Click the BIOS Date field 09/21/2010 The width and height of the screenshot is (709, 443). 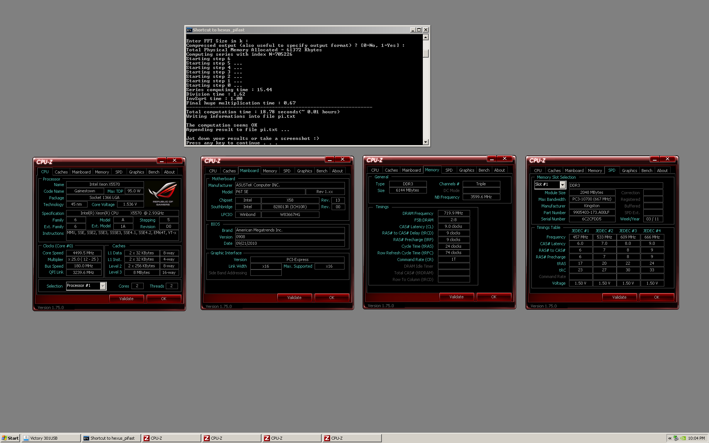click(x=290, y=243)
